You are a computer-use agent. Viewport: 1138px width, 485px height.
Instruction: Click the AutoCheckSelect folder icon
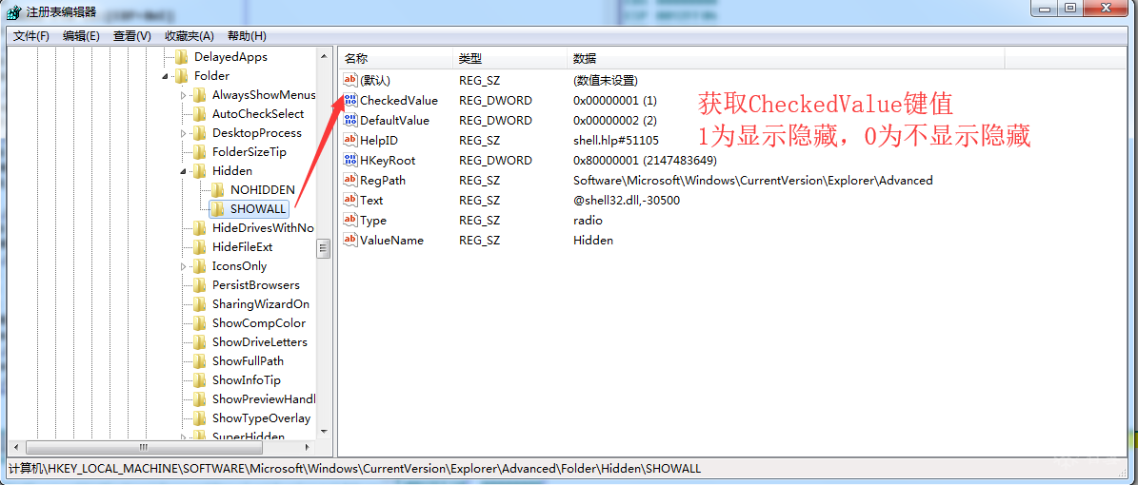[x=200, y=114]
